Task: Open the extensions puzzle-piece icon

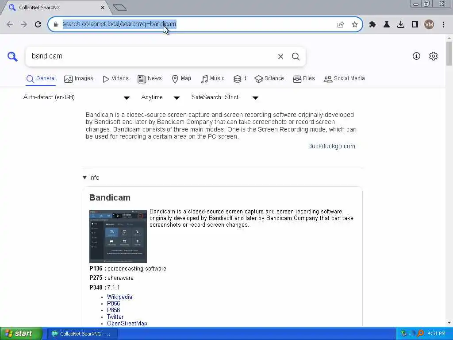Action: click(372, 25)
